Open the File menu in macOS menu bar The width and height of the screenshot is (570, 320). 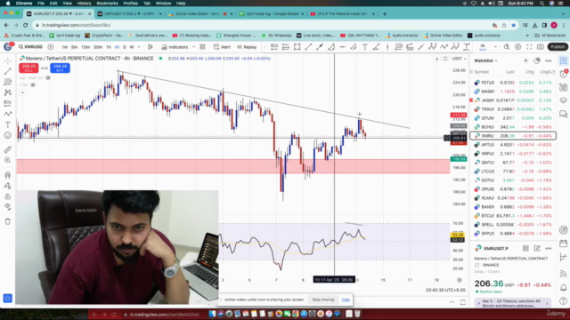tap(41, 4)
